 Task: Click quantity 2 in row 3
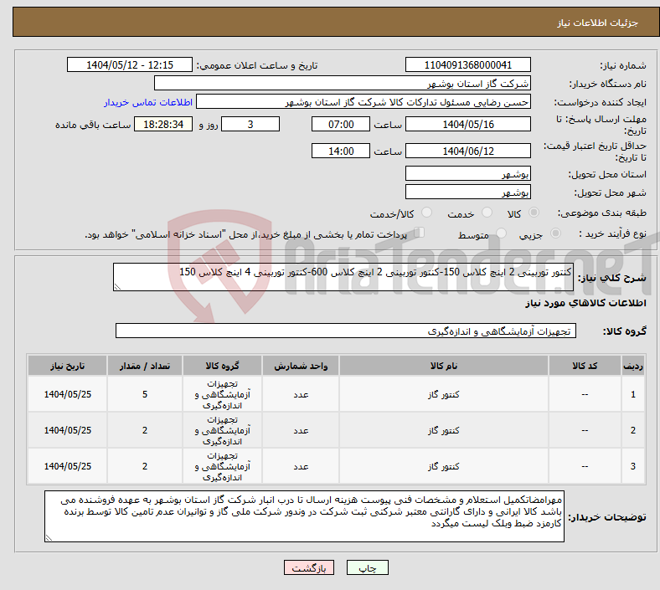point(145,466)
